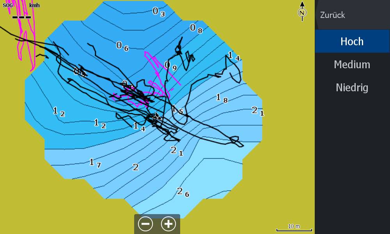Select the 0.8 depth sounding
The width and height of the screenshot is (390, 234).
click(x=196, y=28)
